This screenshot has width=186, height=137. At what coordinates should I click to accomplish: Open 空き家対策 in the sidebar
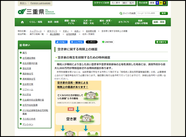[28, 84]
